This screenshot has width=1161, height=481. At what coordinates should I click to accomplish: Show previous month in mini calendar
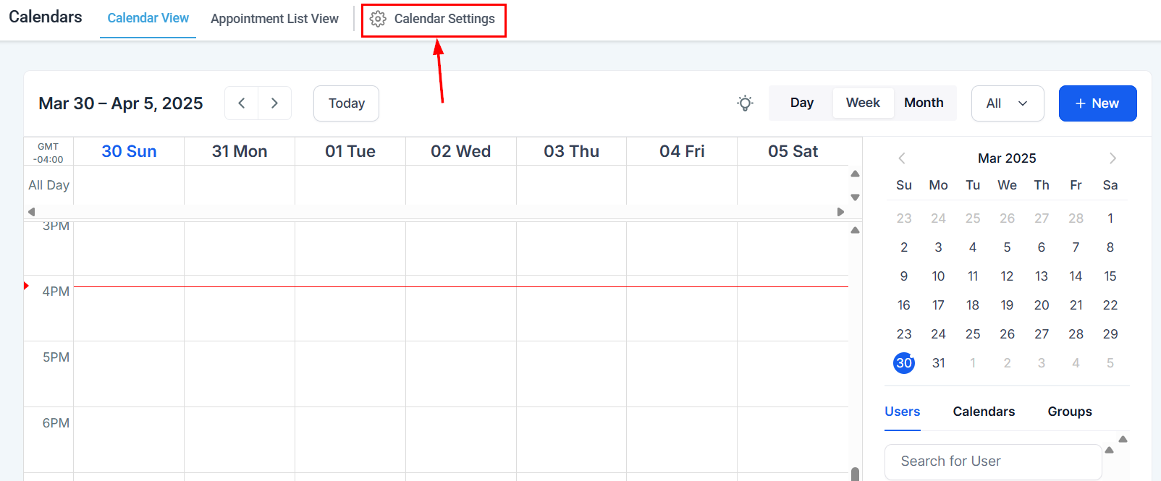point(902,158)
